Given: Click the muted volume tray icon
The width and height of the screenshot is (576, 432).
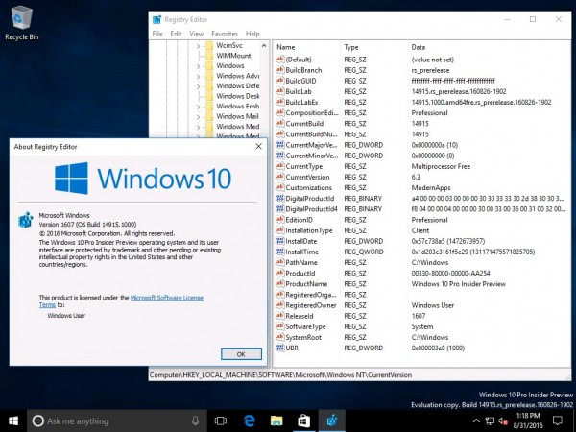Looking at the screenshot, I should (503, 421).
